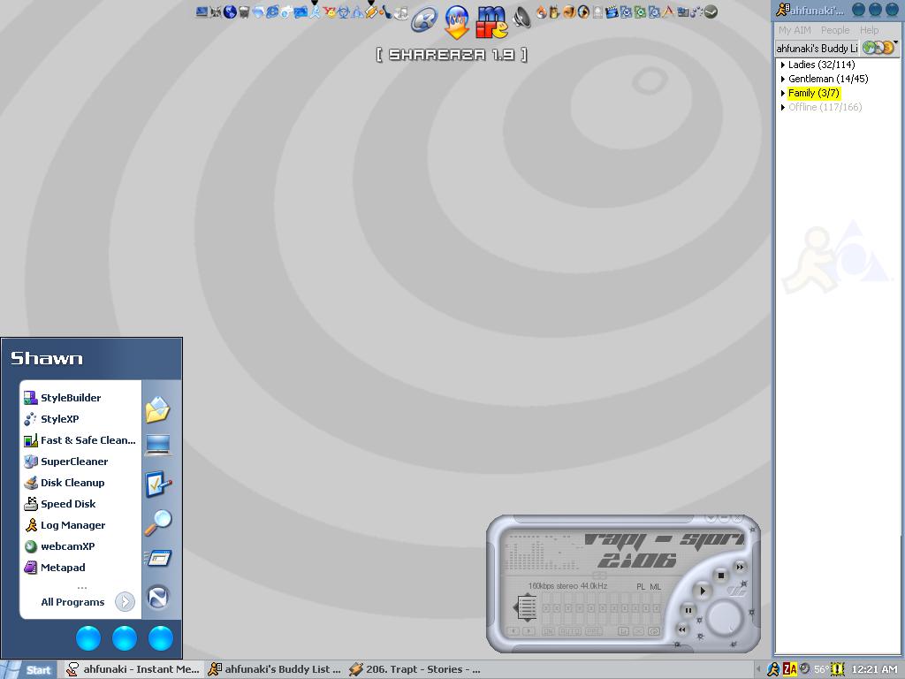Click the magnifying glass search icon
This screenshot has width=905, height=679.
click(157, 522)
